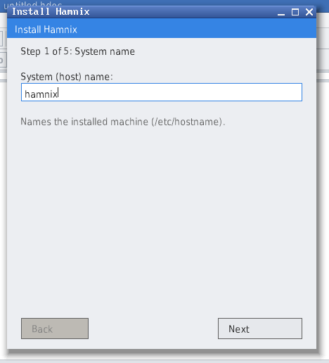Click the 'System (host) name:' label
This screenshot has height=363, width=329.
coord(67,77)
